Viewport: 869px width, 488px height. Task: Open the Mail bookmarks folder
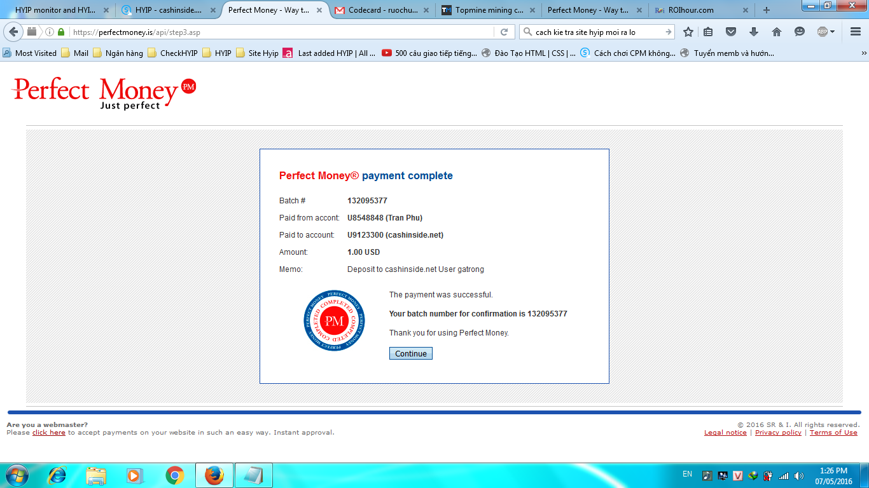tap(75, 53)
